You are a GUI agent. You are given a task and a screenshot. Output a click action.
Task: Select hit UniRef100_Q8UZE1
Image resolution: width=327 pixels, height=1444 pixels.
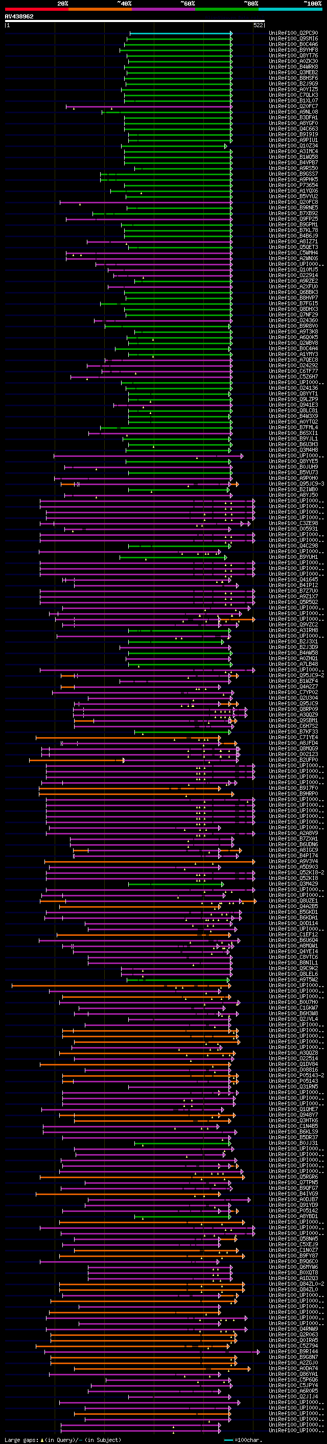tap(293, 901)
